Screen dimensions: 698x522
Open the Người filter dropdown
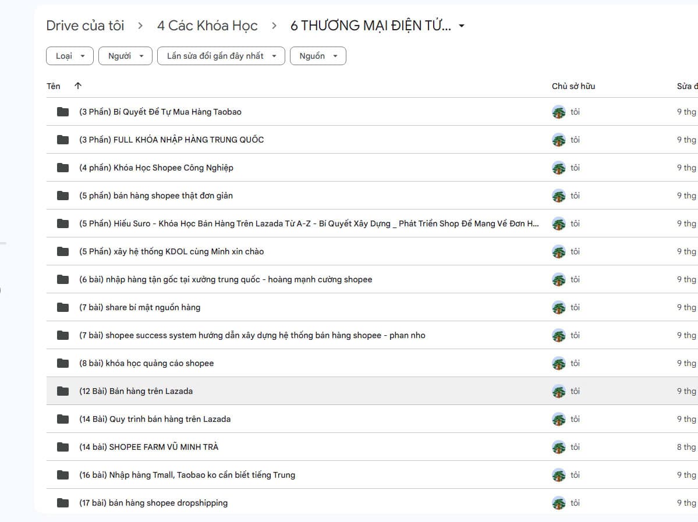click(x=126, y=56)
